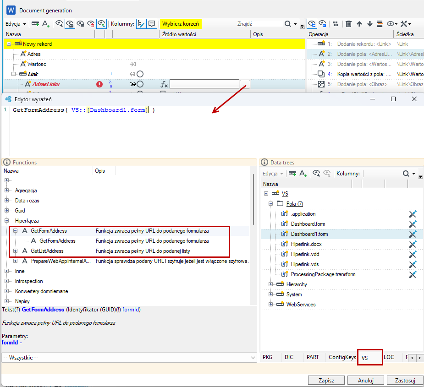Click the add field icon beside Edycja
424x387 pixels.
pos(46,24)
